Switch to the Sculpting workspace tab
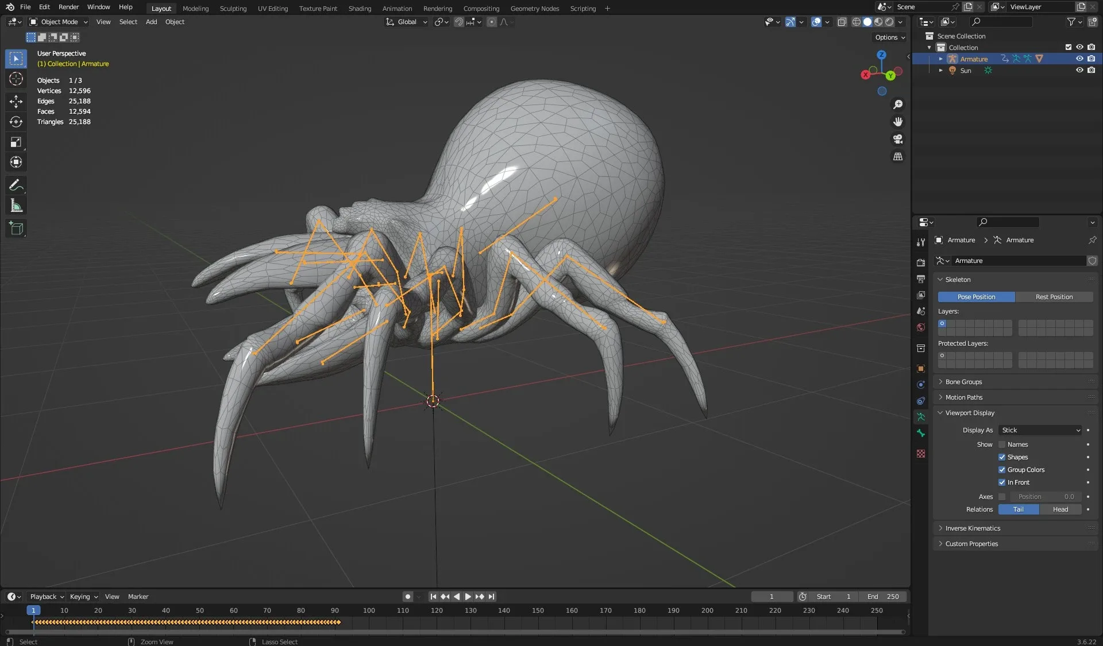This screenshot has height=646, width=1103. point(233,8)
